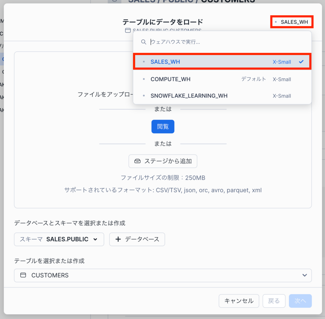The width and height of the screenshot is (325, 319).
Task: Click the magnifier icon in warehouse search
Action: coord(144,42)
